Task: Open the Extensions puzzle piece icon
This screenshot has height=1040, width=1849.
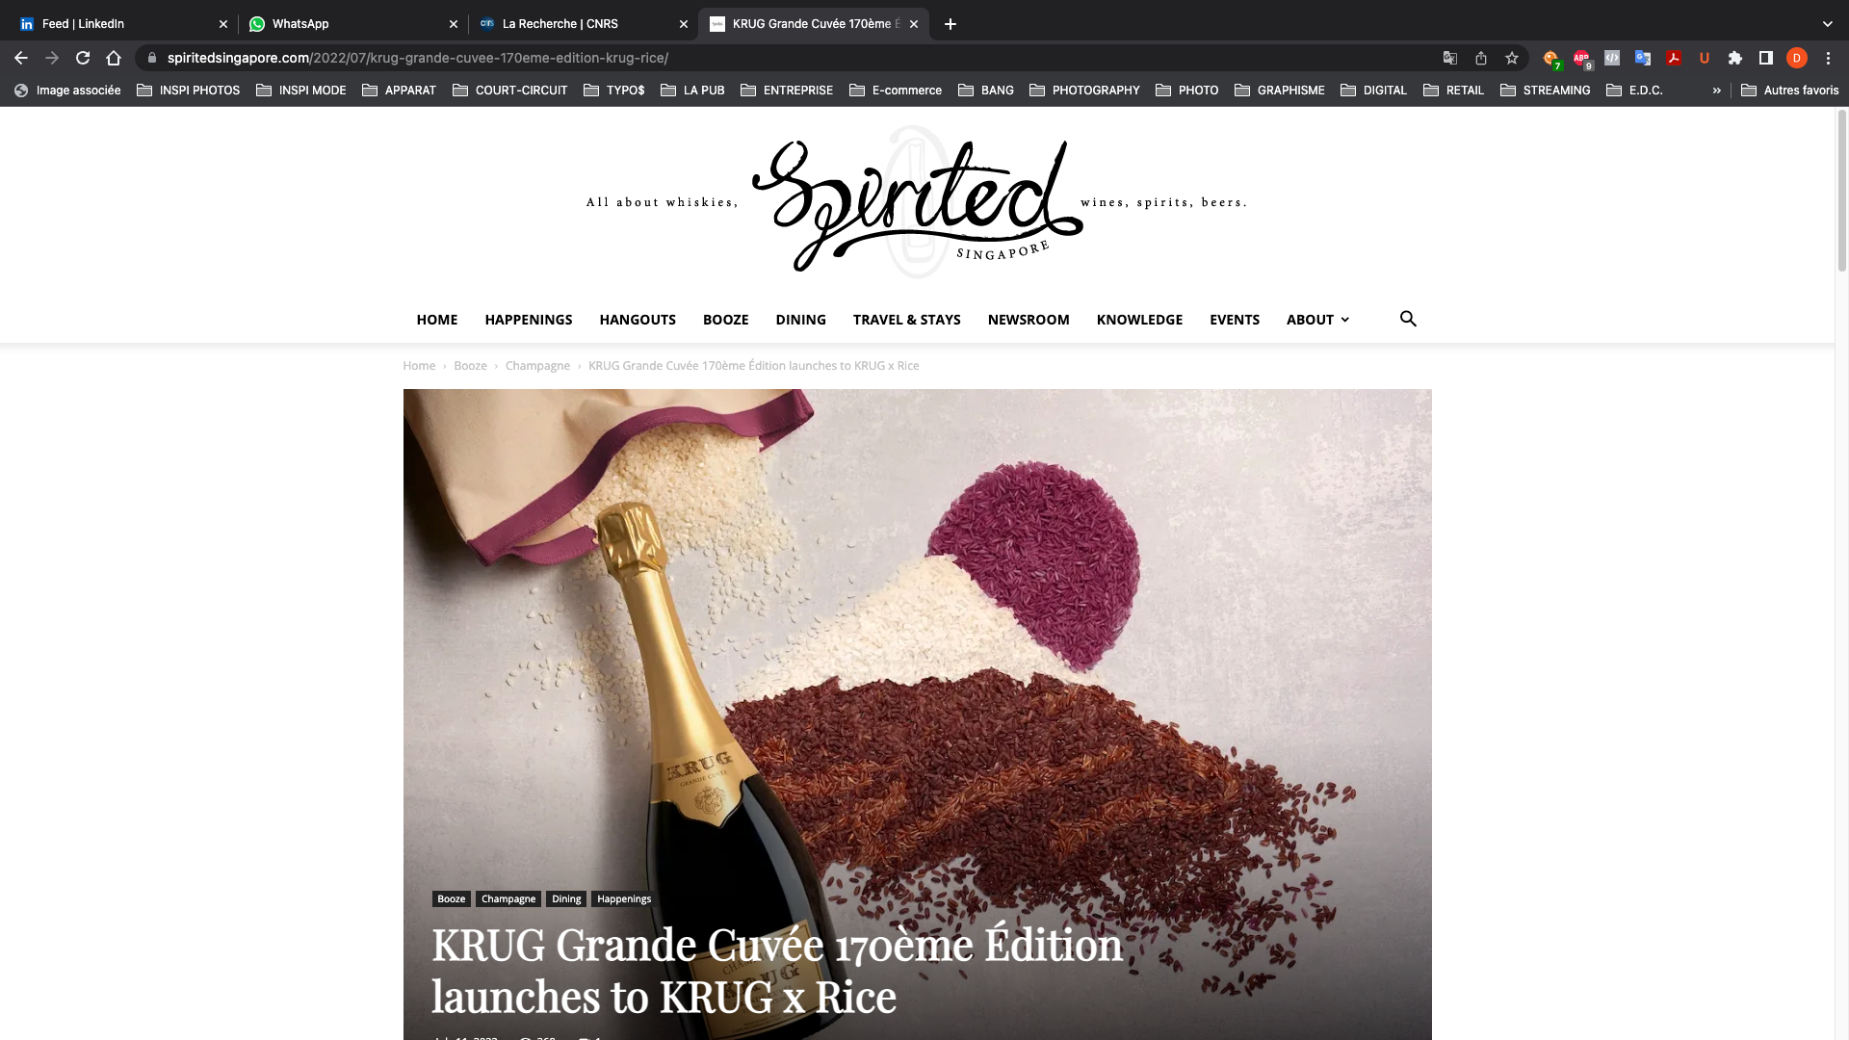Action: (1735, 58)
